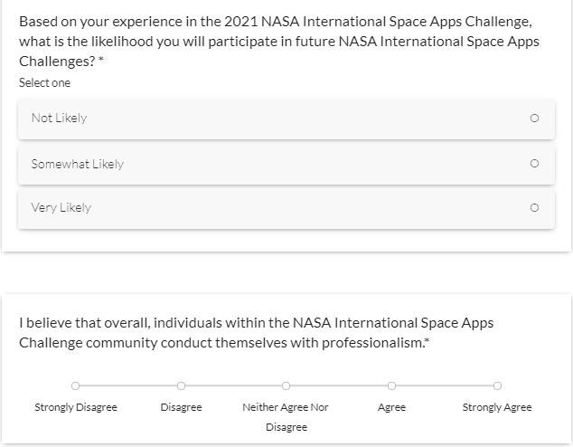Click scale track between Agree and Strongly Agree
Image resolution: width=573 pixels, height=447 pixels.
tap(444, 385)
